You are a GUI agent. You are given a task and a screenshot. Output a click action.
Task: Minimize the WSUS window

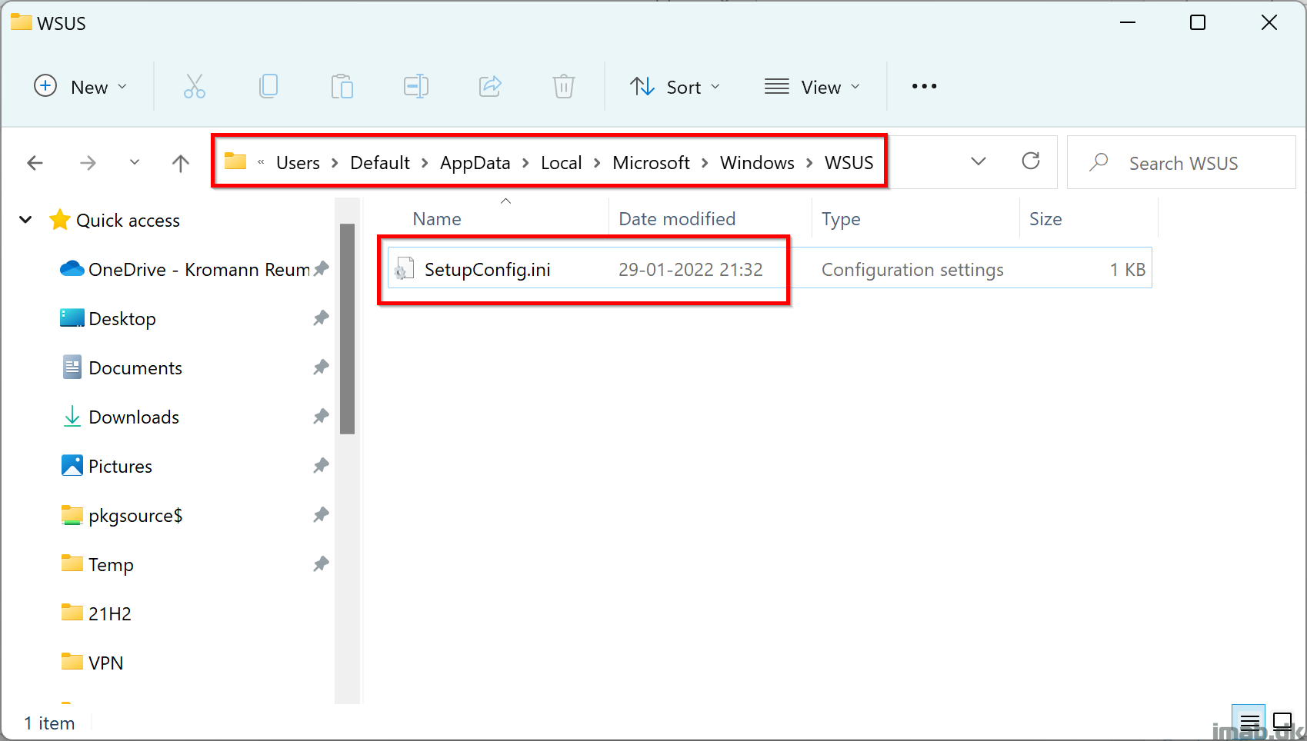point(1128,22)
